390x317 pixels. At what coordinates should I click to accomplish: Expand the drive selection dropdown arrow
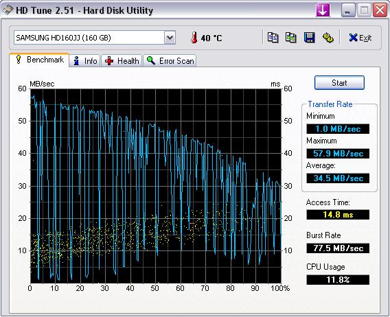(x=170, y=38)
